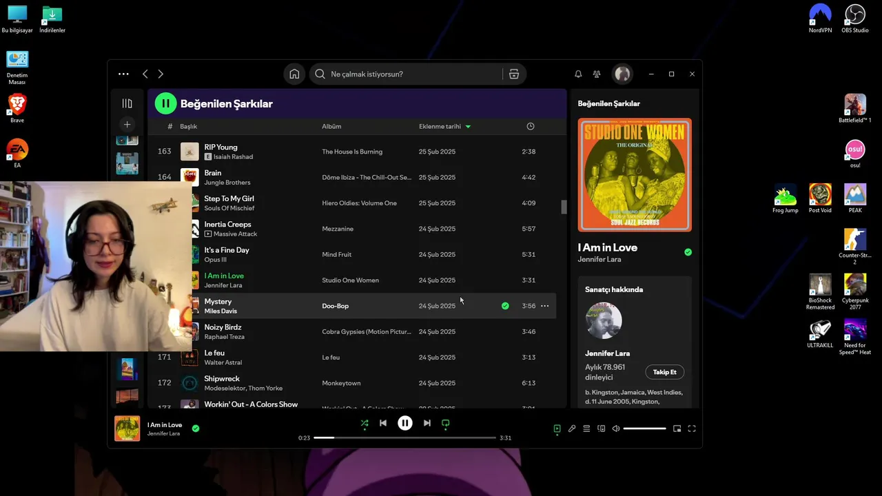
Task: Go back to the previous track
Action: pos(383,423)
